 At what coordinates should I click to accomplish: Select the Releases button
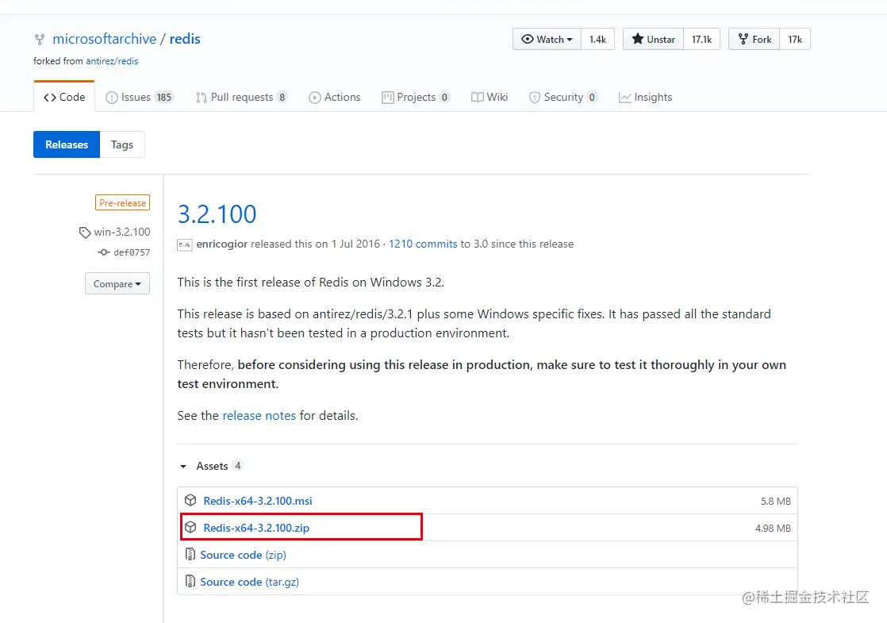[x=67, y=144]
